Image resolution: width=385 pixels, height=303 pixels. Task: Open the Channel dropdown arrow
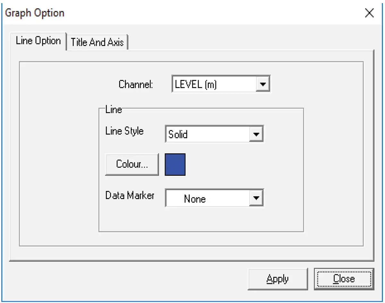pyautogui.click(x=263, y=84)
